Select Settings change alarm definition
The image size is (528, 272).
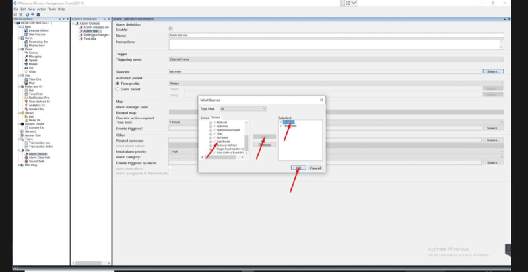pyautogui.click(x=96, y=35)
